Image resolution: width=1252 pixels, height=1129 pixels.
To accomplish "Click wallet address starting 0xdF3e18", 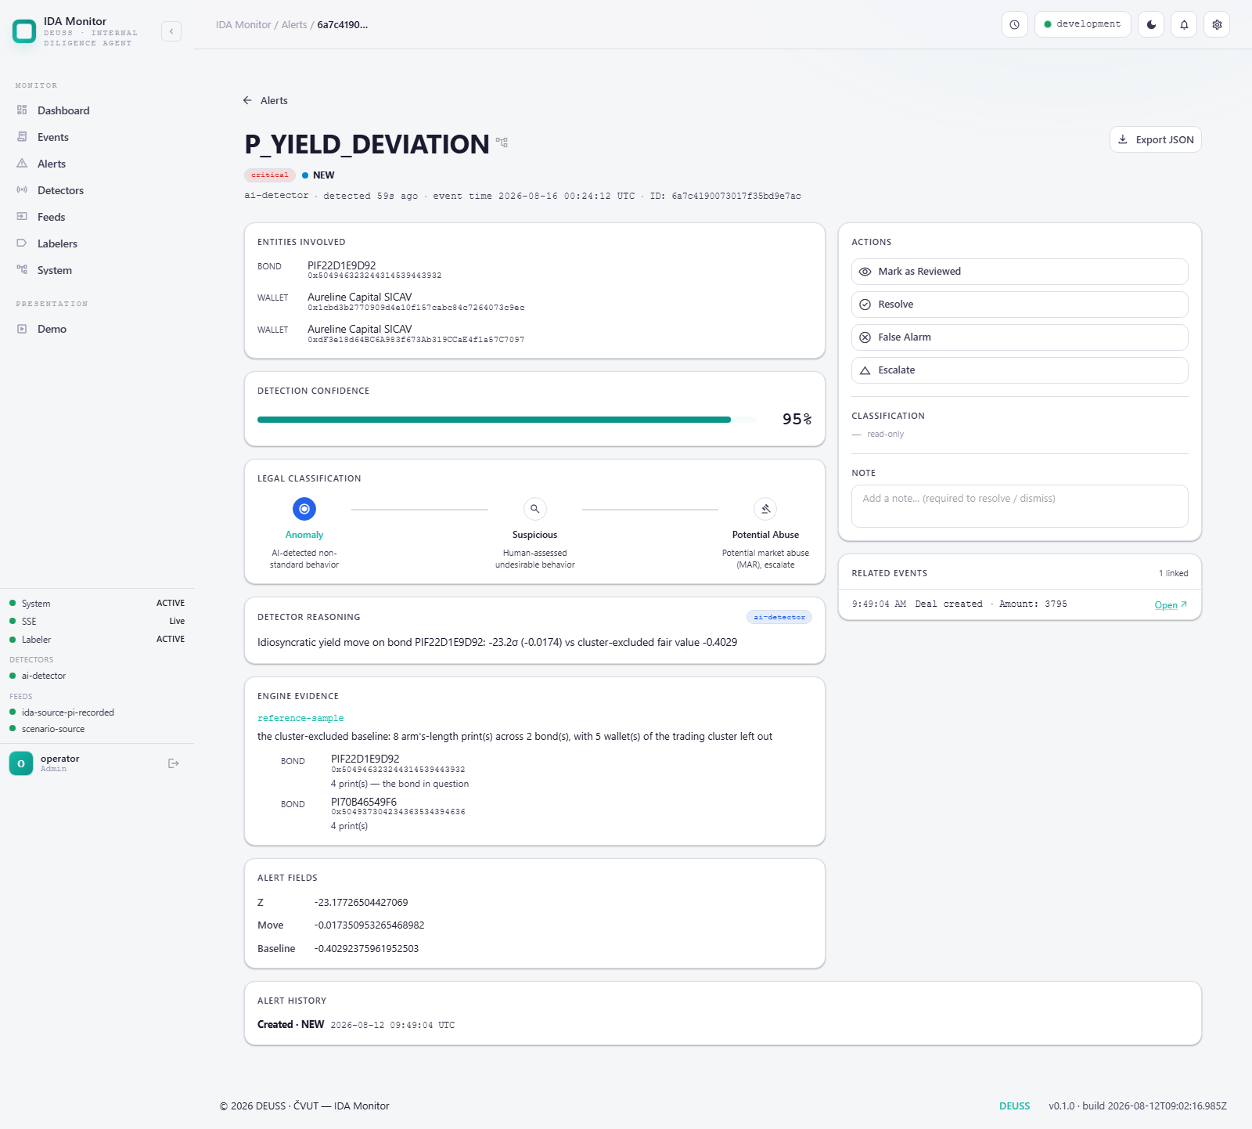I will point(416,340).
